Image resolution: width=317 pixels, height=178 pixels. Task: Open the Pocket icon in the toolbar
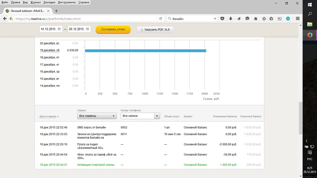[222, 18]
